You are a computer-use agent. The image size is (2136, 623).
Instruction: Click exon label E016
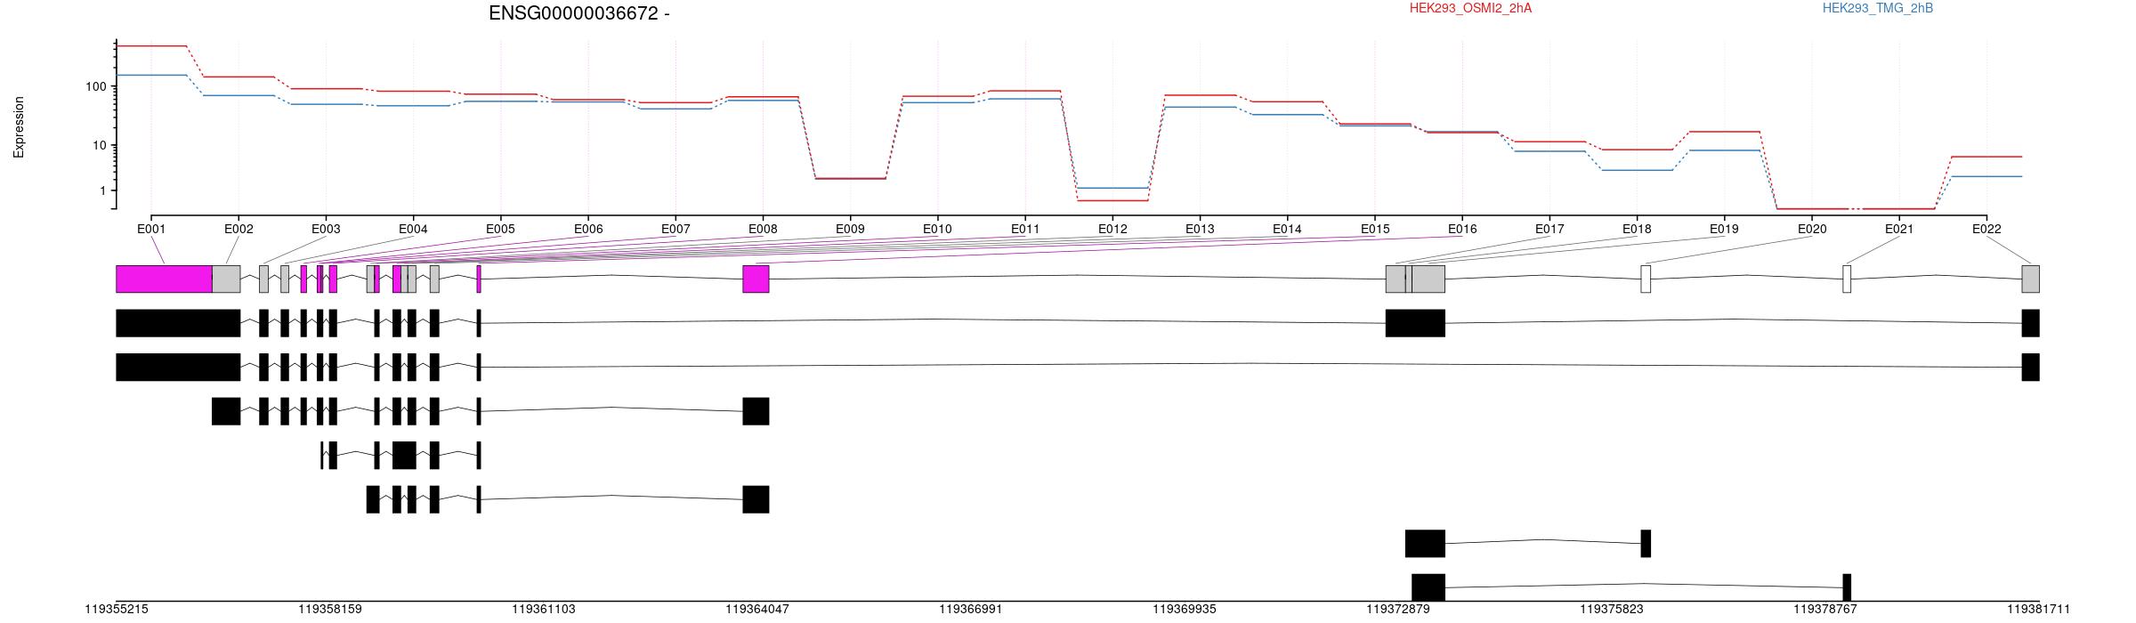(x=1462, y=229)
